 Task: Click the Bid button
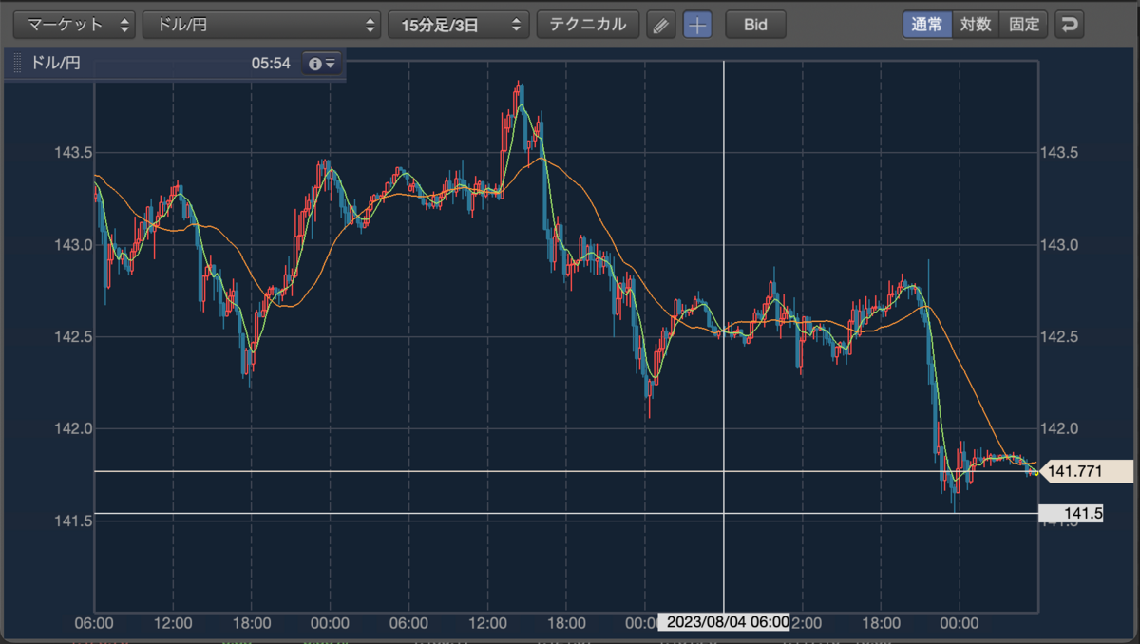point(755,25)
